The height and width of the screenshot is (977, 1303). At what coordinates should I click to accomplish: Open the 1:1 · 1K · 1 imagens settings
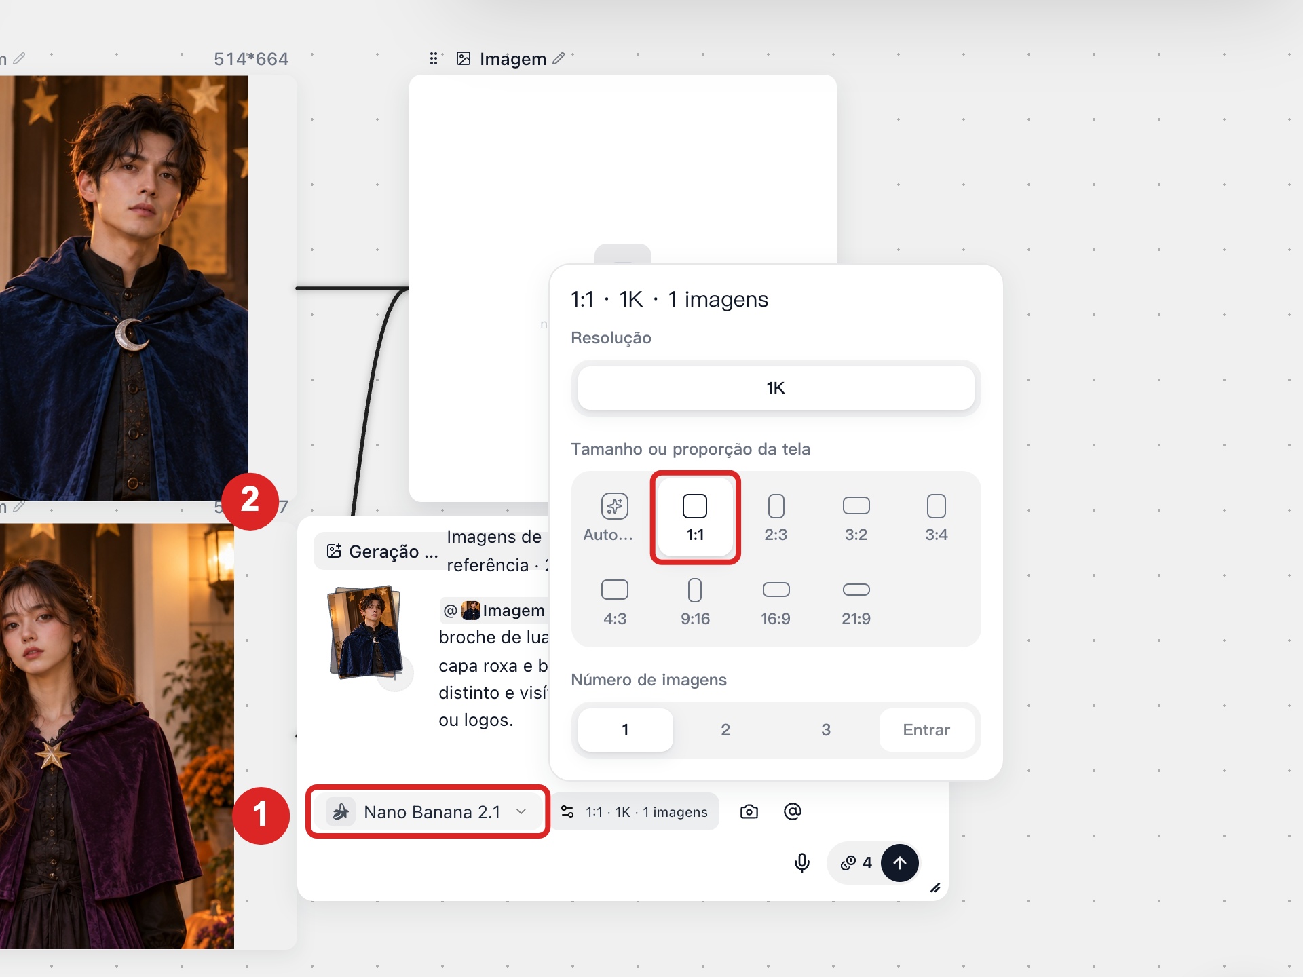pyautogui.click(x=635, y=811)
